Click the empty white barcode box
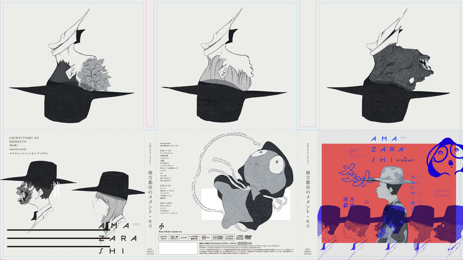 tap(178, 248)
